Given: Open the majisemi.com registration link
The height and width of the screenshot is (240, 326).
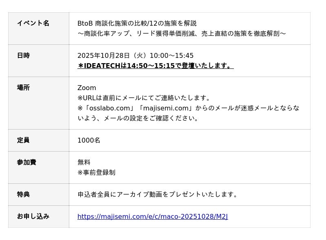Looking at the screenshot, I should 152,217.
